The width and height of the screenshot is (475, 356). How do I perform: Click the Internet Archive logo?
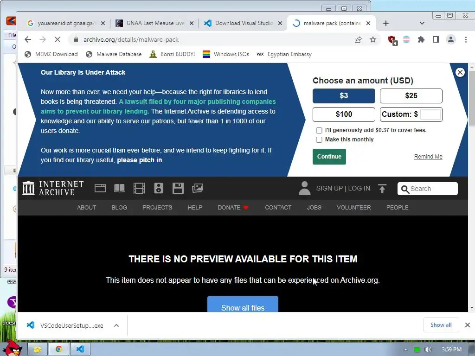coord(53,188)
